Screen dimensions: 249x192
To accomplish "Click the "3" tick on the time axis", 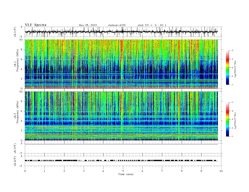I will (x=84, y=171).
